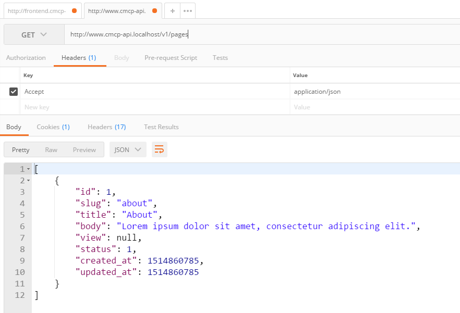Open the Pre-request Script tab
Screen dimensions: 460x313
171,58
